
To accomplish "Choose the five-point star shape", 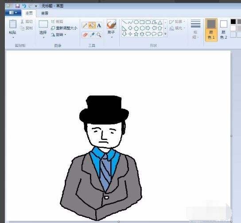I will 136,34.
